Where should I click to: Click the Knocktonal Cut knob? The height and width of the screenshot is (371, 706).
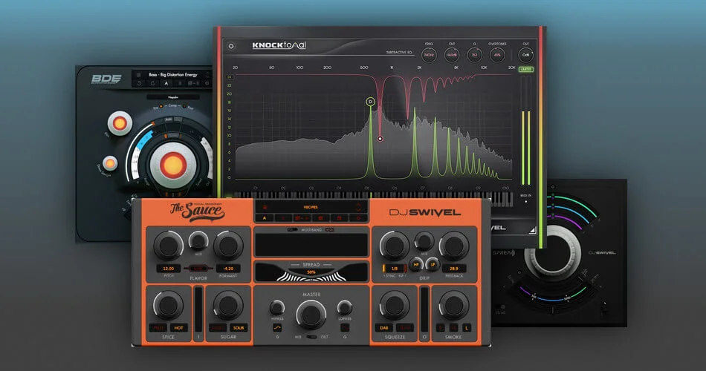click(451, 55)
